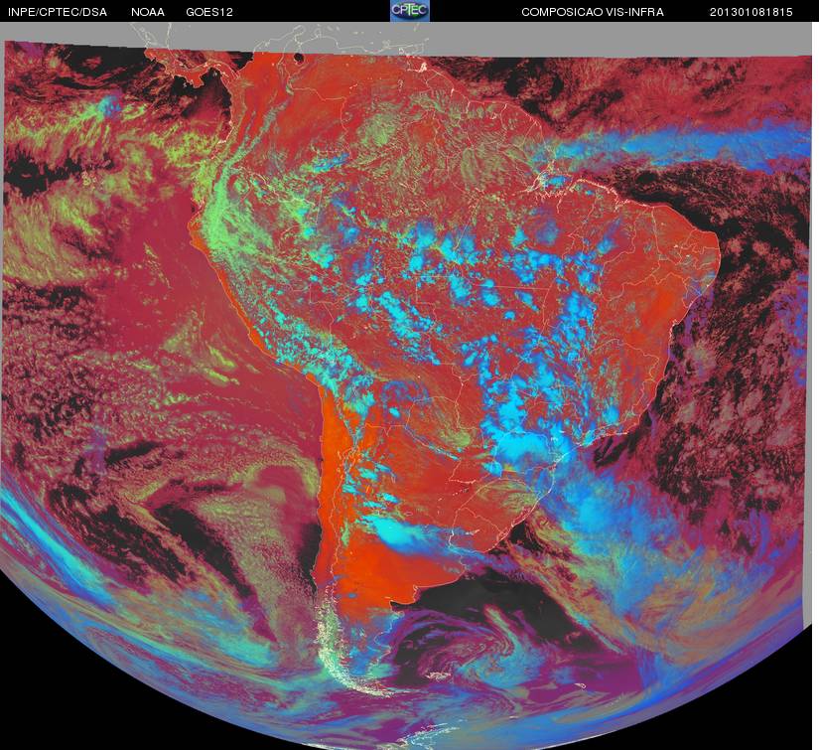Click the 201301081815 timestamp
This screenshot has width=819, height=750.
(751, 12)
